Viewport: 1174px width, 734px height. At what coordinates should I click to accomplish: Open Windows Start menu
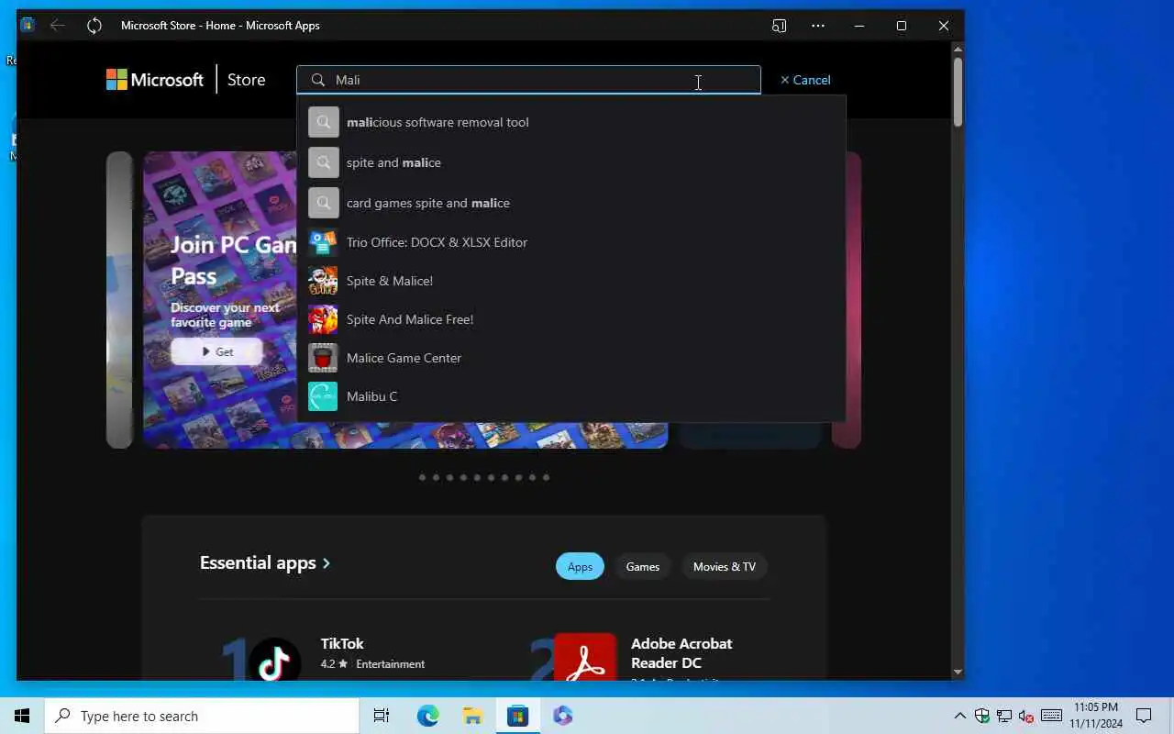point(22,716)
